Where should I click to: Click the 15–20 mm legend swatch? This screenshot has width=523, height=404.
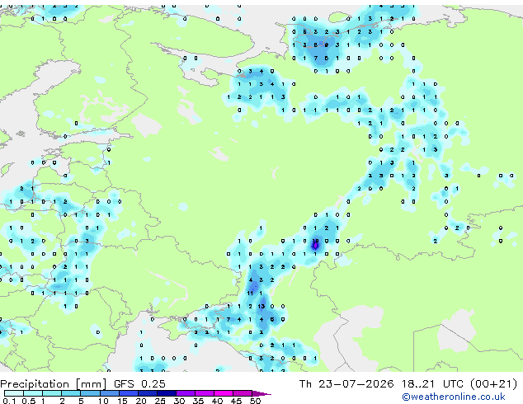tap(128, 393)
